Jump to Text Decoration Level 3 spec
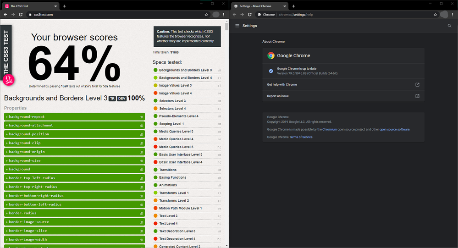The height and width of the screenshot is (248, 458). [177, 231]
